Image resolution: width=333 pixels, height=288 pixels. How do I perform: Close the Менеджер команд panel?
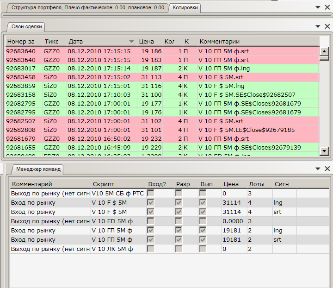coord(327,169)
